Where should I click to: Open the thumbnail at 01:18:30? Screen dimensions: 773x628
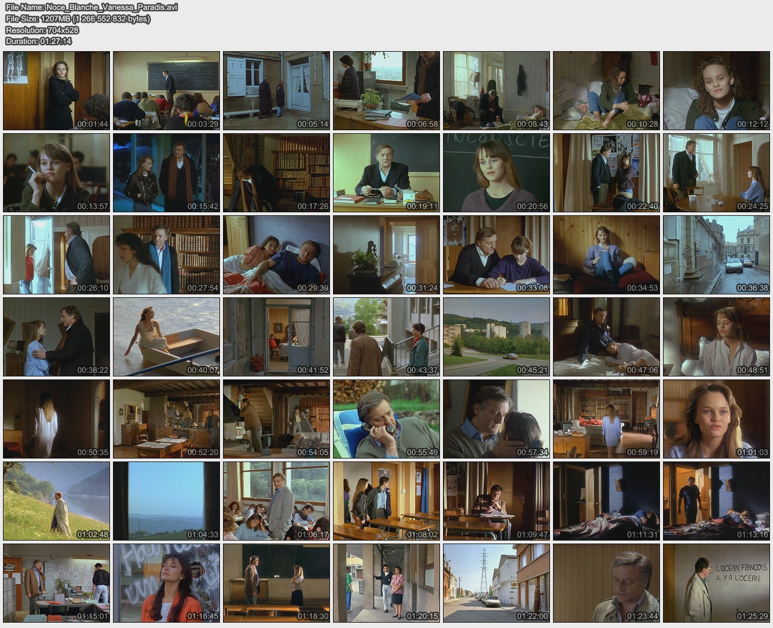[276, 583]
